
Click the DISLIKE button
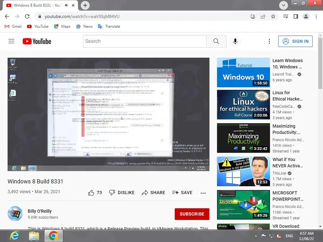[x=121, y=193]
